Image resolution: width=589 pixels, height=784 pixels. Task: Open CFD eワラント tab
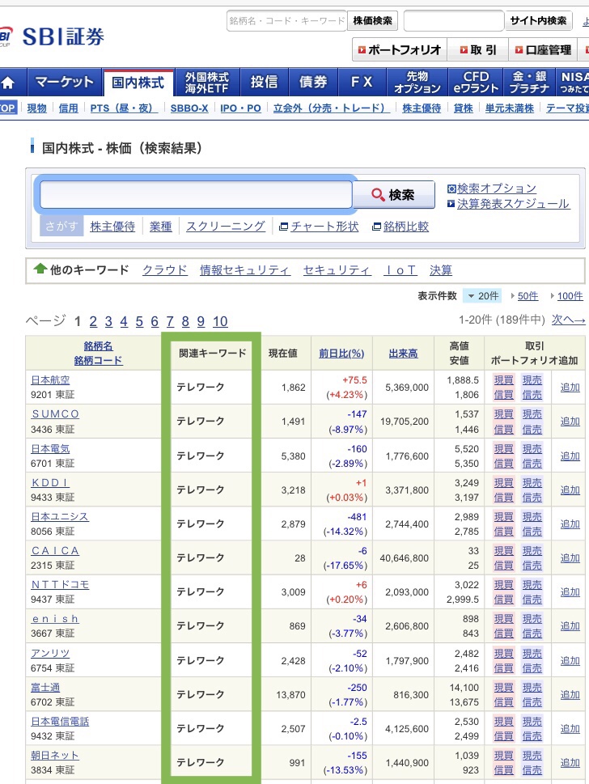click(476, 83)
